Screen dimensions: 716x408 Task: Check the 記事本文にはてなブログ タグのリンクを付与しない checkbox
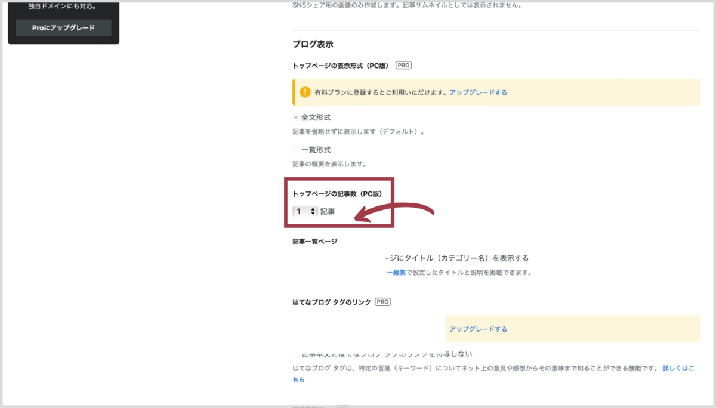tap(295, 354)
